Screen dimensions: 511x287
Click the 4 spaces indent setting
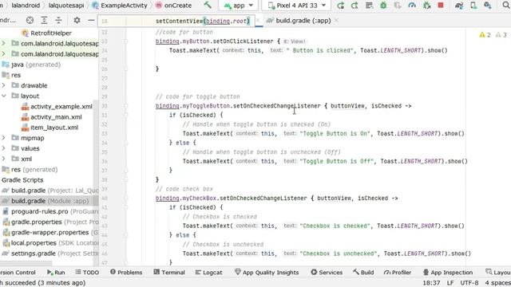point(497,283)
